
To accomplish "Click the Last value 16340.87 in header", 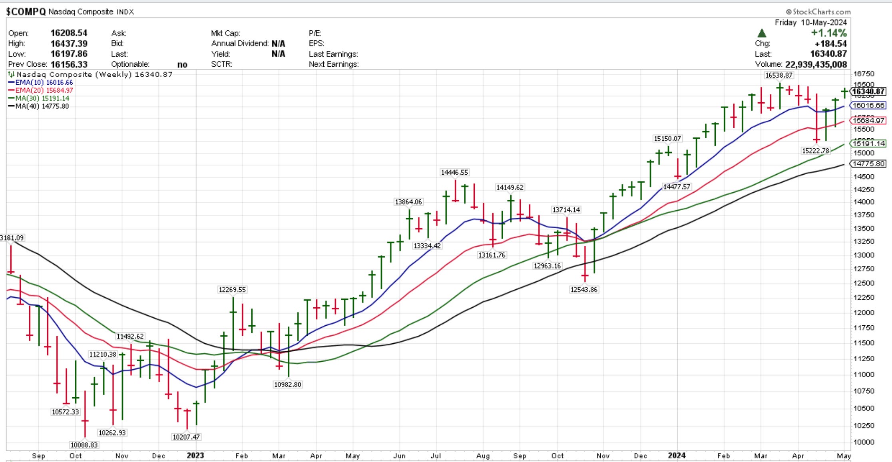I will click(828, 54).
